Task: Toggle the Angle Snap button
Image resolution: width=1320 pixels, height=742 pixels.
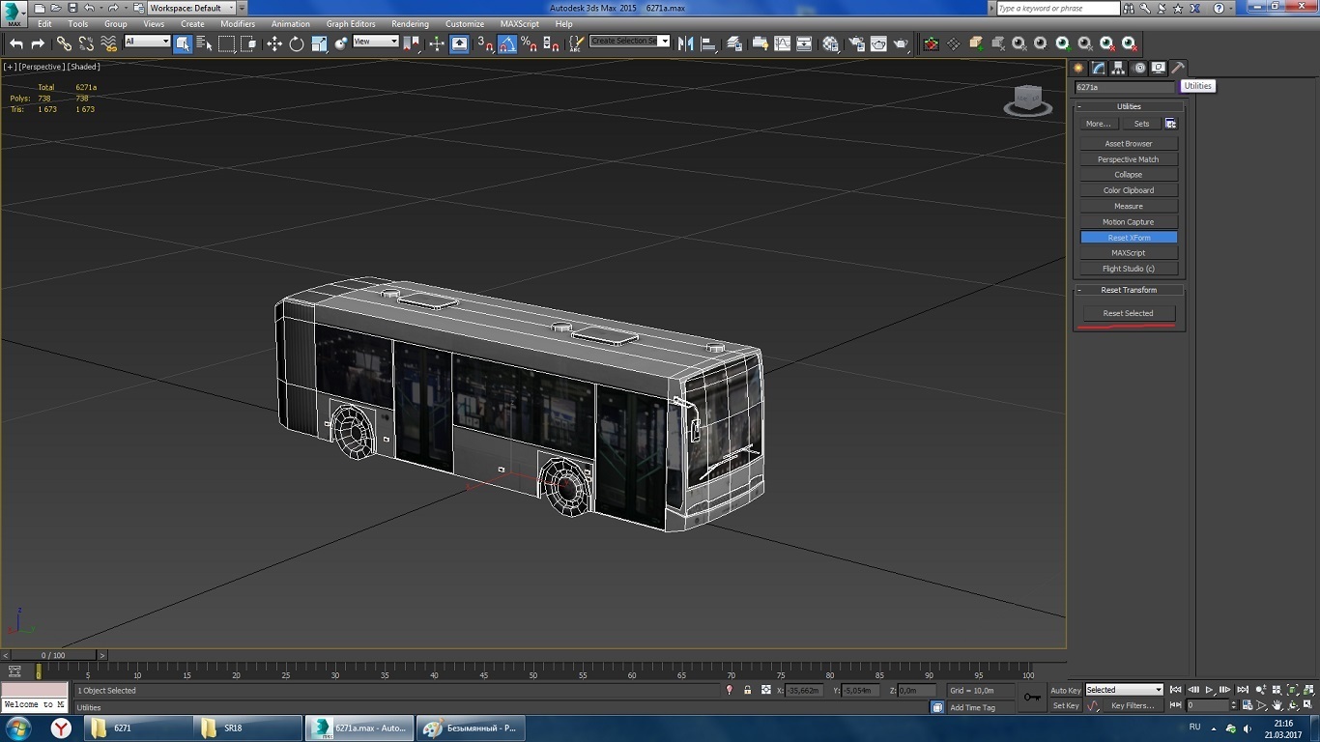Action: coord(507,43)
